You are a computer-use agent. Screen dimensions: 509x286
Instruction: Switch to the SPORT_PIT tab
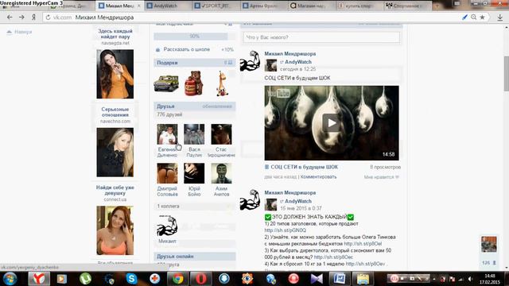[x=216, y=6]
